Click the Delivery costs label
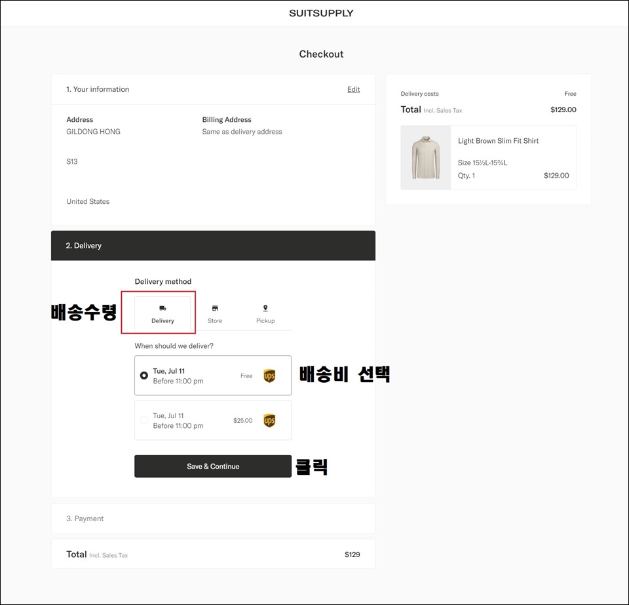The height and width of the screenshot is (605, 629). [x=419, y=94]
